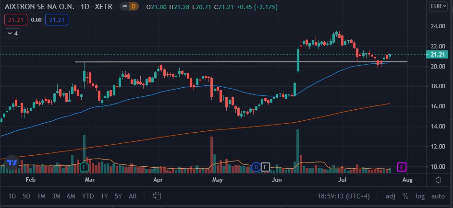The image size is (453, 208).
Task: Open the go-to-date calendar icon
Action: [x=157, y=196]
